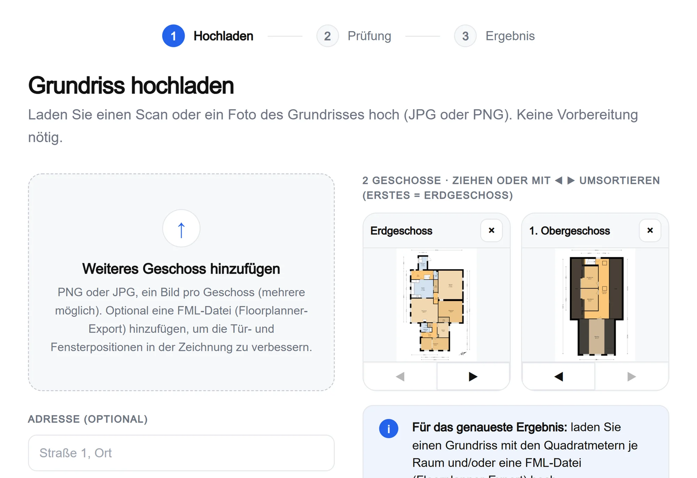Click the disabled right arrow under 1. Obergeschoss

[x=631, y=376]
